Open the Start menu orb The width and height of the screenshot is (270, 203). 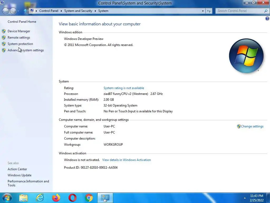7,198
